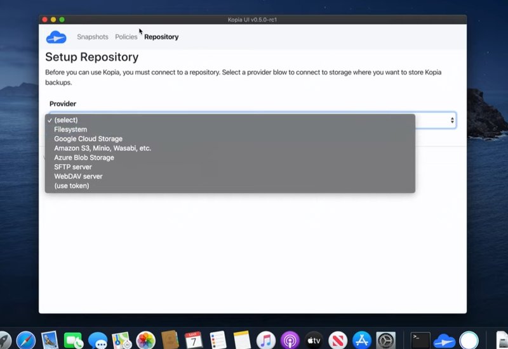Pick WebDAV server from the list
508x349 pixels.
tap(78, 177)
